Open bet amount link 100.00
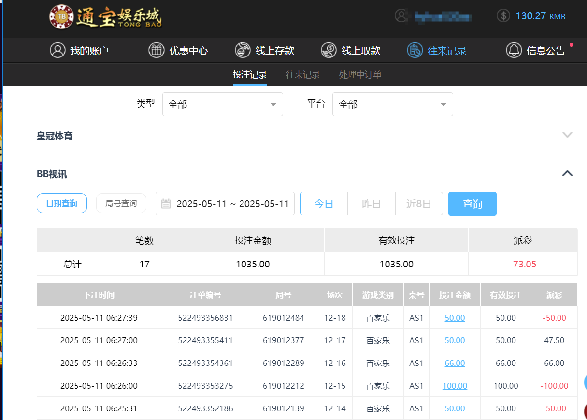 click(x=454, y=386)
